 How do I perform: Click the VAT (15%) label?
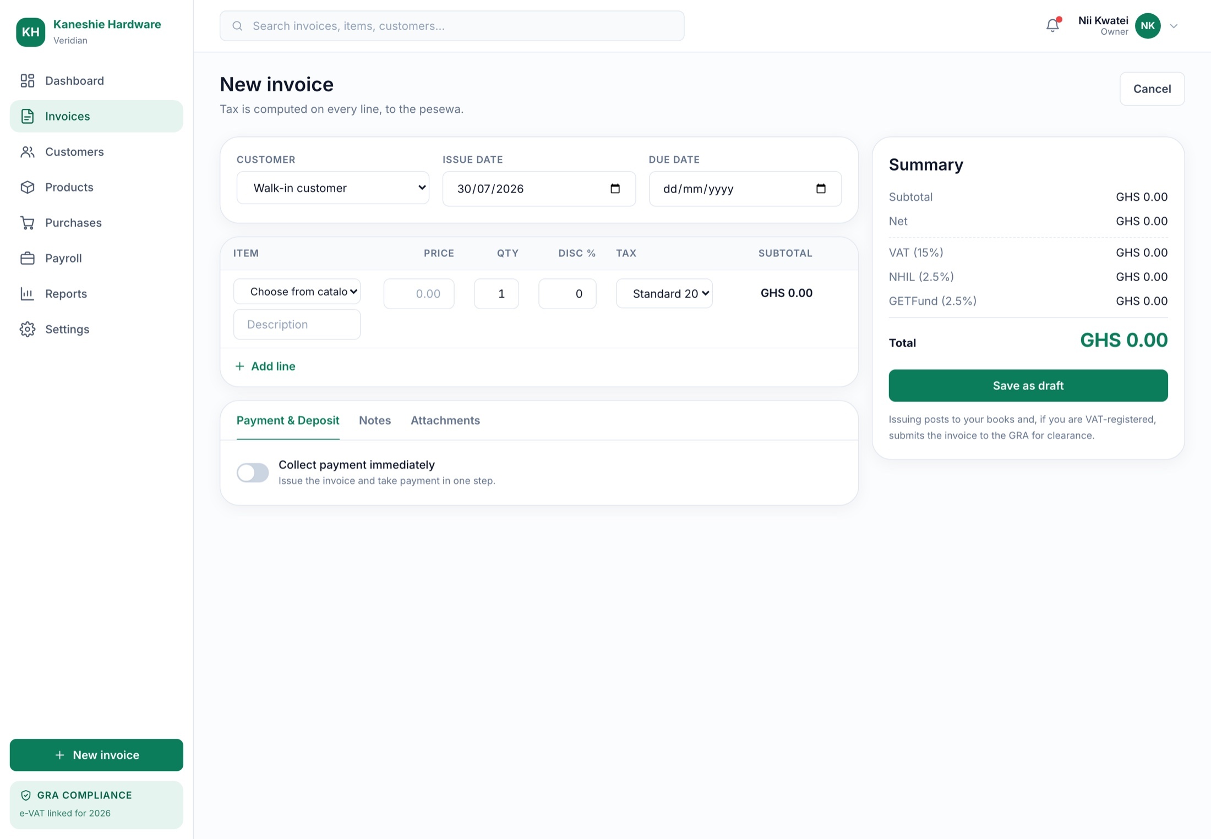pos(916,253)
